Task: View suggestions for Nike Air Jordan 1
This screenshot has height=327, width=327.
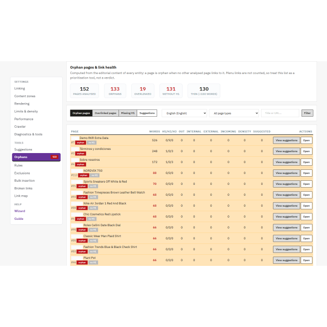Action: point(286,206)
